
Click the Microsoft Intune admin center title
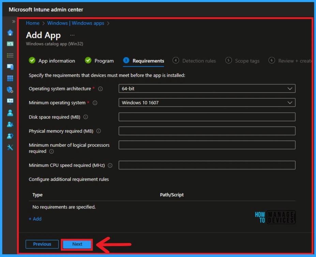coord(46,10)
